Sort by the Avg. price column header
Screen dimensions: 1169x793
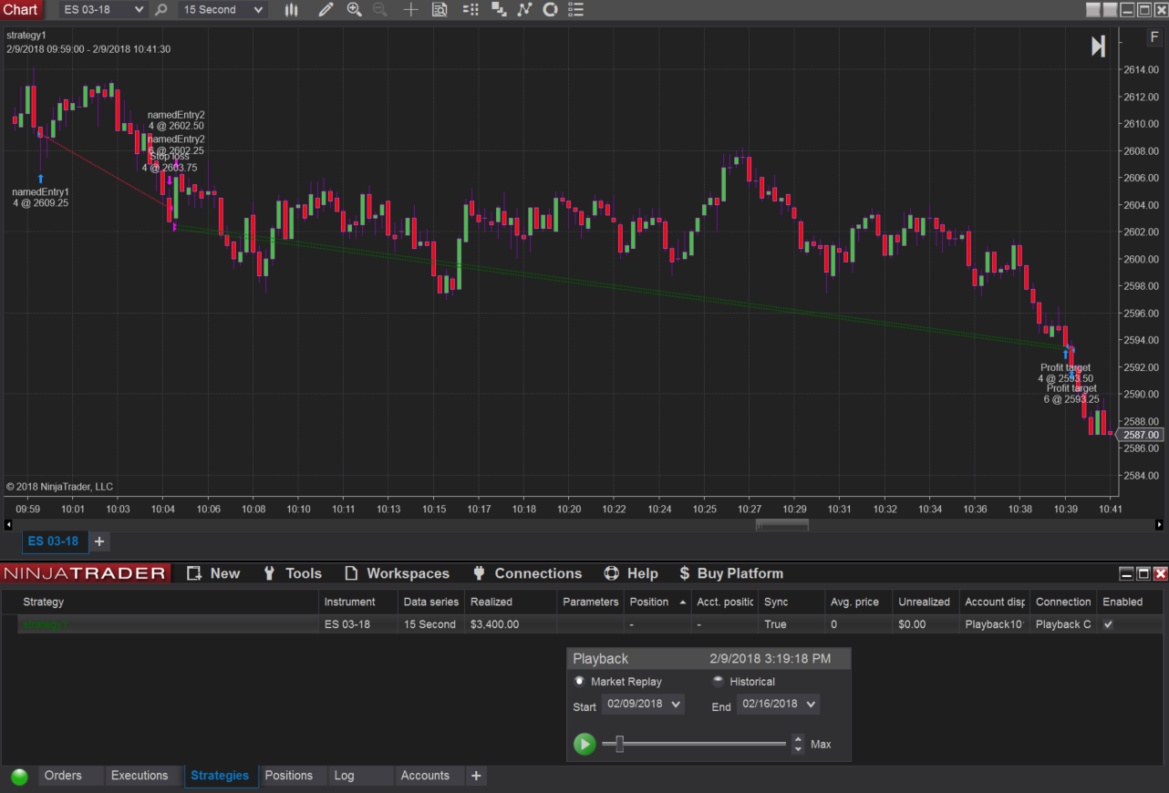[x=858, y=602]
